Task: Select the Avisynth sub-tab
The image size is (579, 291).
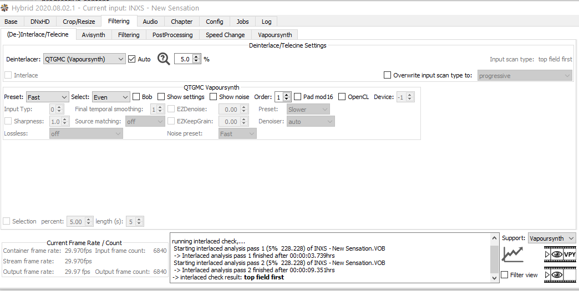Action: pyautogui.click(x=93, y=35)
